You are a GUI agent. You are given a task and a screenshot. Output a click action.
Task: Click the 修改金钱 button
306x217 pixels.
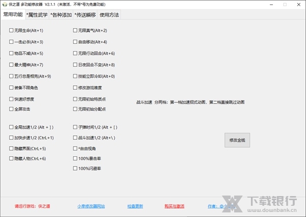click(x=237, y=140)
